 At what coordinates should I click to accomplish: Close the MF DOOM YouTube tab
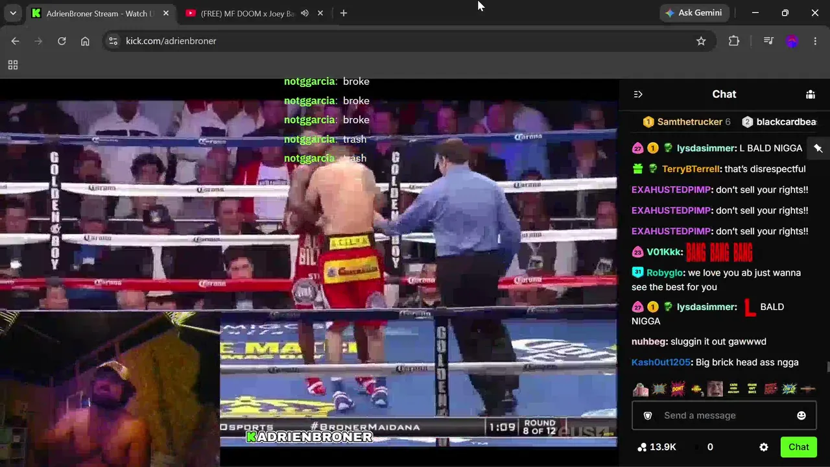click(x=320, y=13)
